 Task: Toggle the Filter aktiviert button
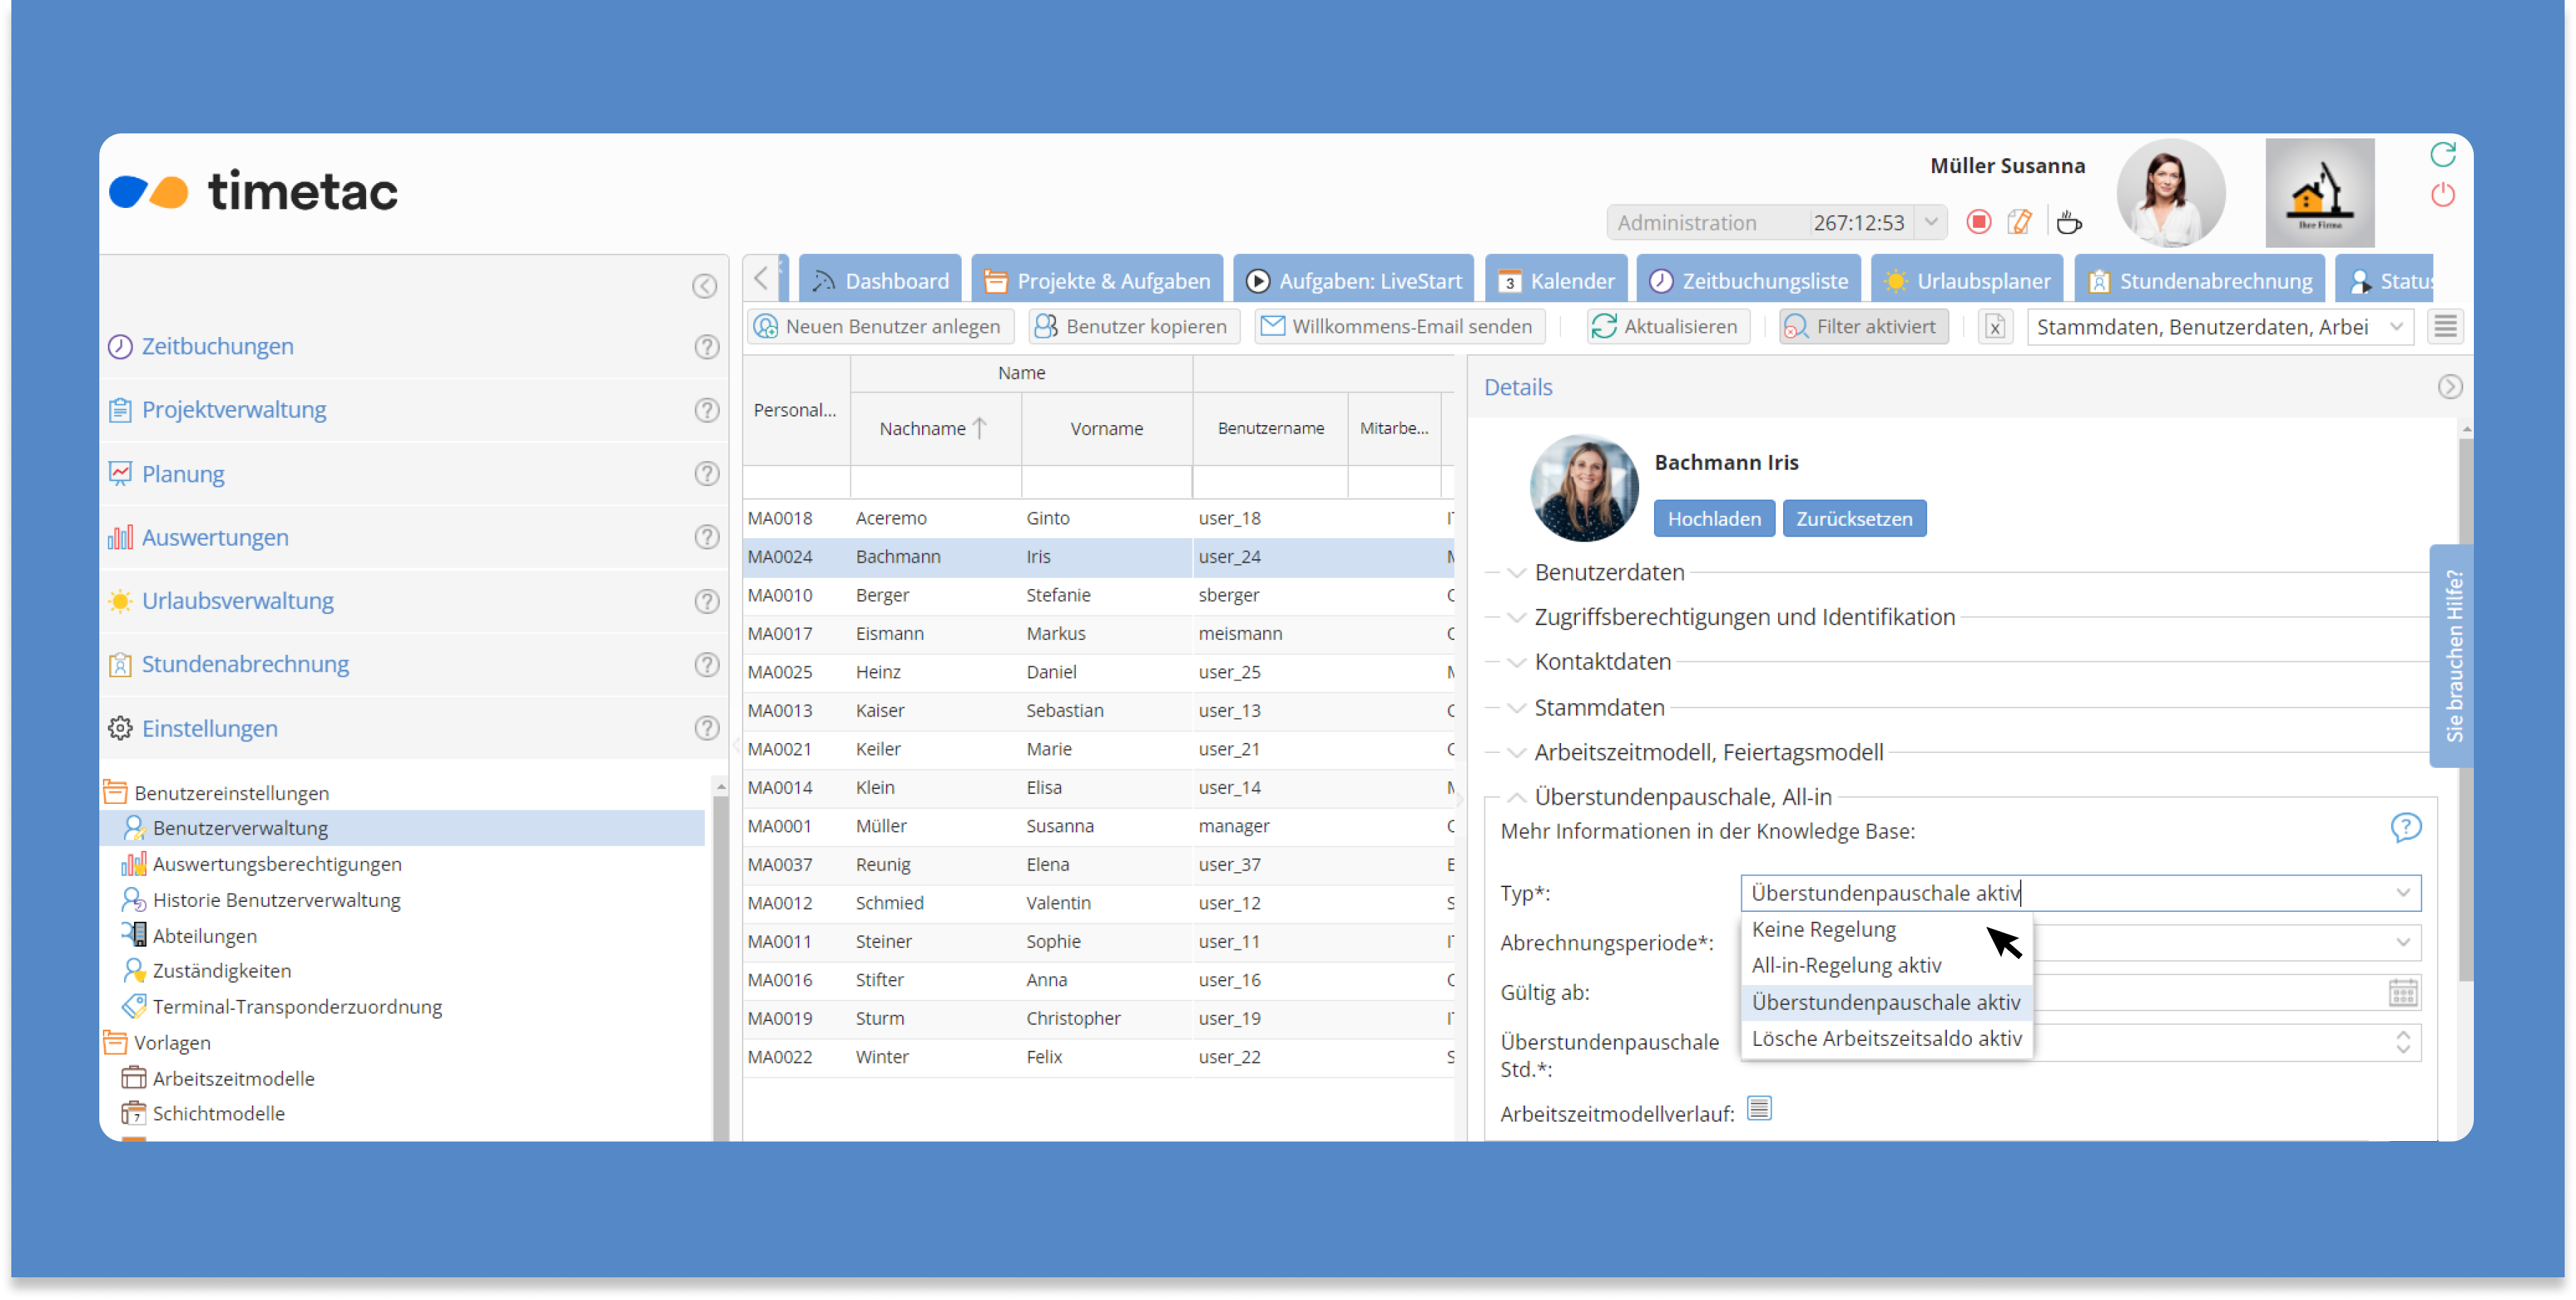(x=1863, y=327)
